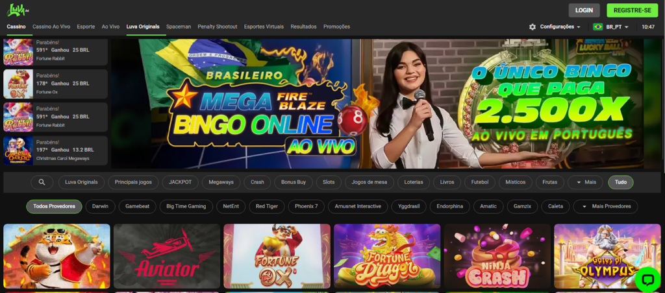Click the search magnifier icon
665x293 pixels.
[42, 182]
